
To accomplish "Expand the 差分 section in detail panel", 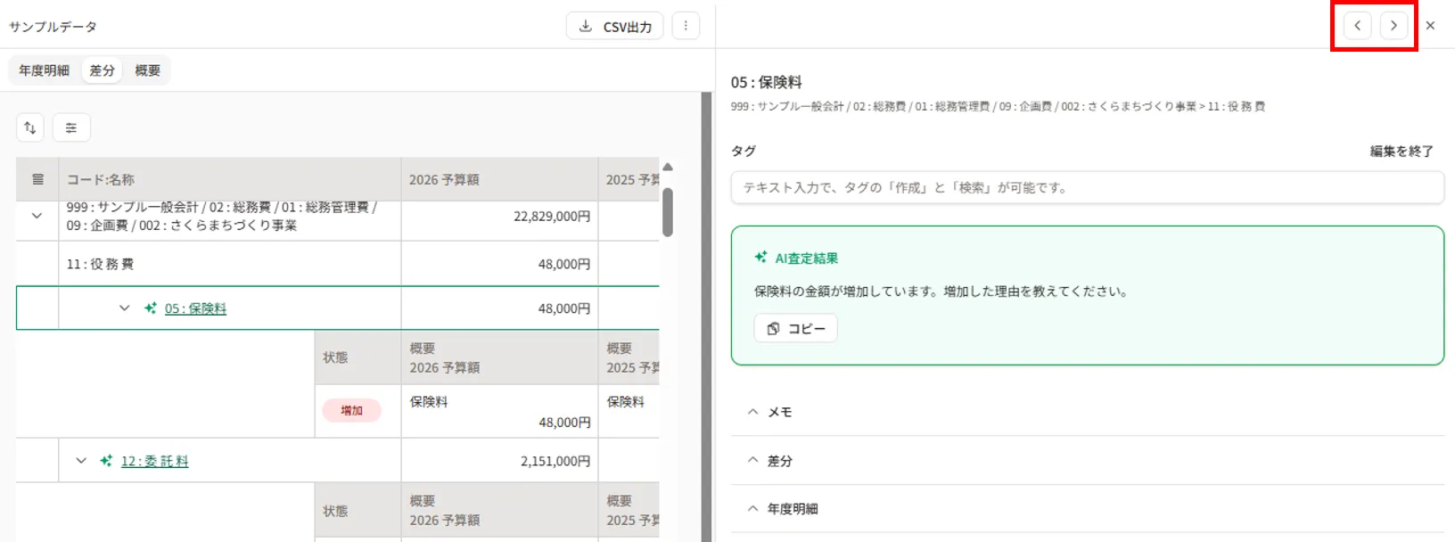I will click(1088, 461).
